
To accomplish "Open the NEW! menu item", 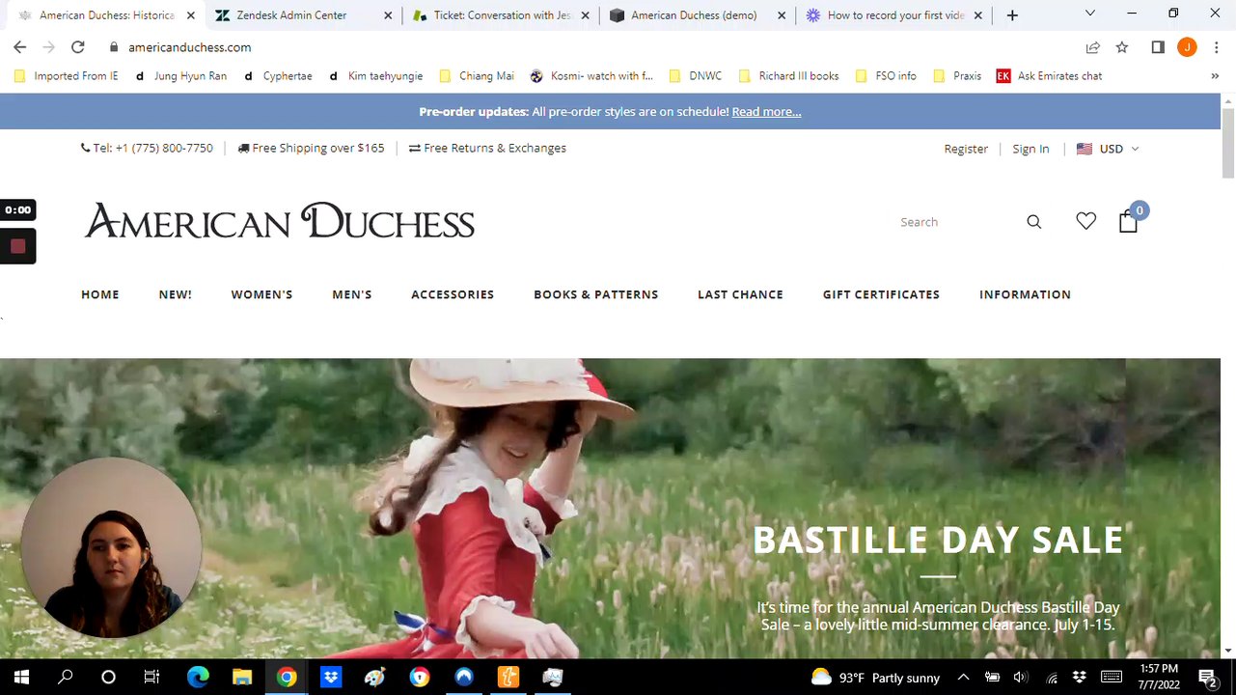I will [x=176, y=294].
